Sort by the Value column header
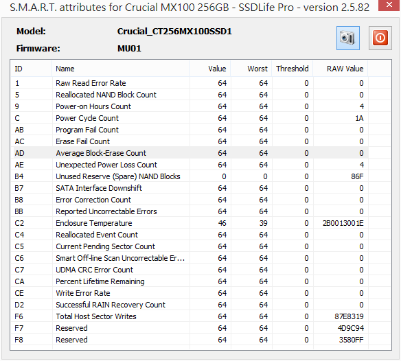401x361 pixels. tap(210, 69)
